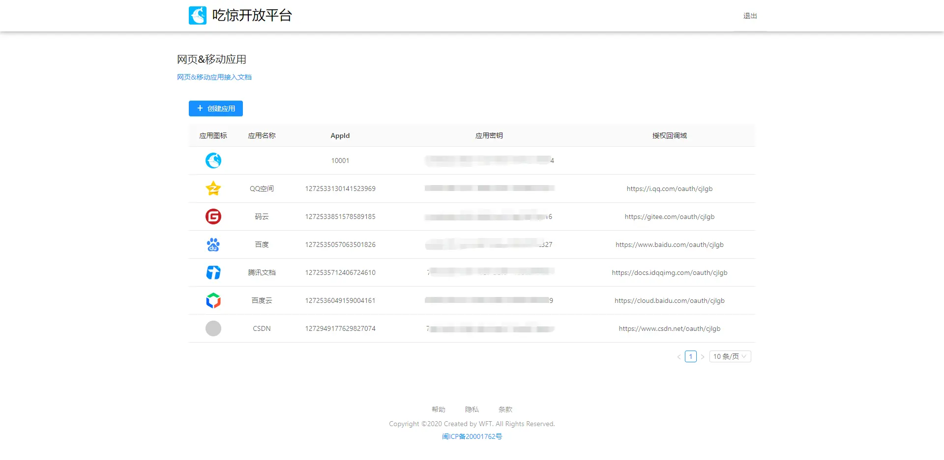
Task: Go to previous page arrow in pagination
Action: (x=679, y=357)
